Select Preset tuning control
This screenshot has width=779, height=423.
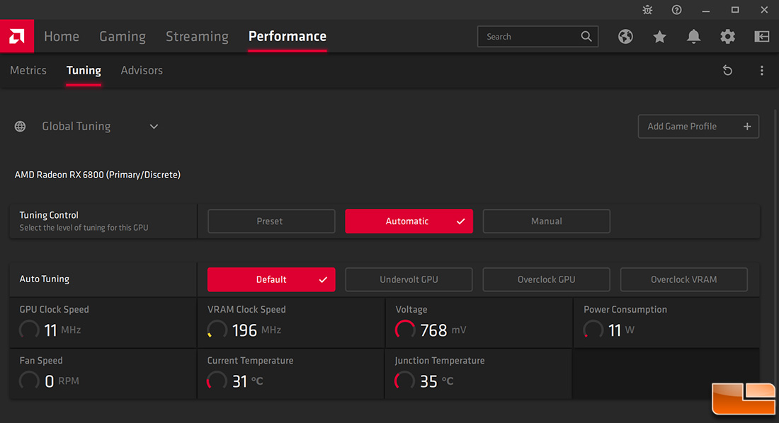click(x=271, y=221)
